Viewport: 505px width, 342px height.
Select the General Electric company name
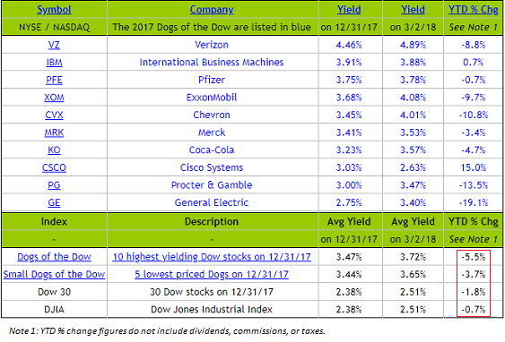click(212, 202)
